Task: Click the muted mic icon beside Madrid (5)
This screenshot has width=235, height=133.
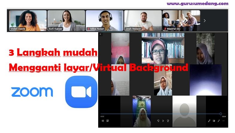Action: [165, 29]
